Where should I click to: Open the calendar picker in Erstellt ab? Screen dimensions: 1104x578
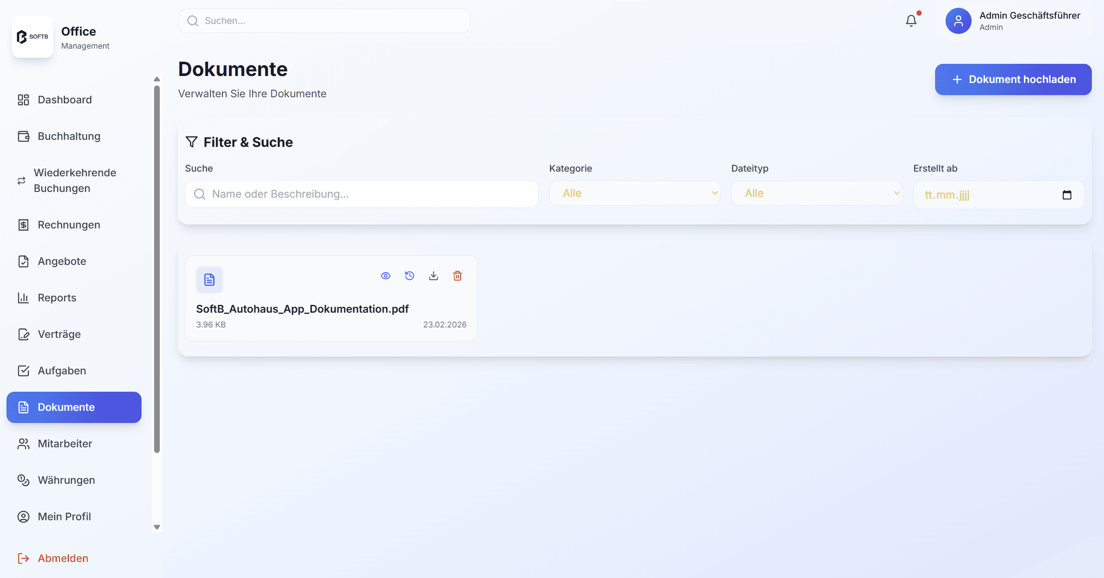1067,195
